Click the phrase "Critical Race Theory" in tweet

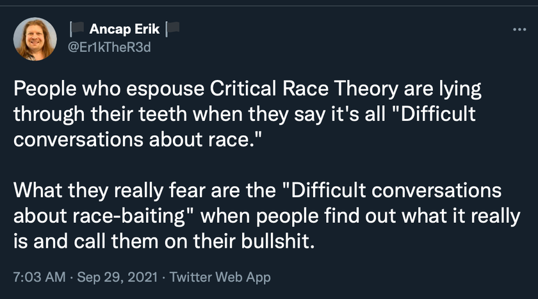[x=304, y=88]
